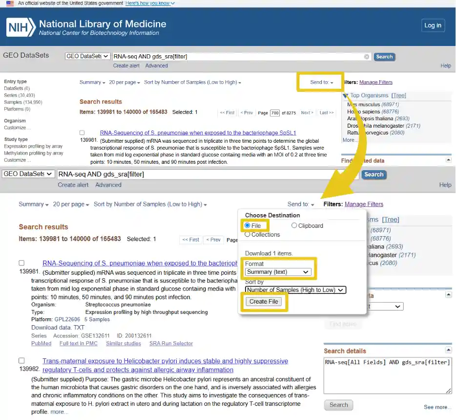The image size is (456, 420).
Task: Click the Log in button
Action: point(433,25)
